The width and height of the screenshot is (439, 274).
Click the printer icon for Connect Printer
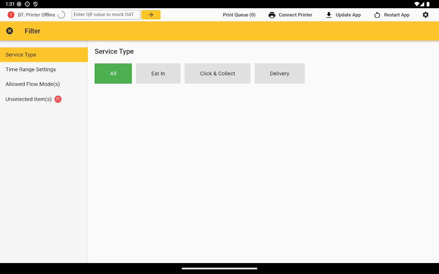pos(272,15)
